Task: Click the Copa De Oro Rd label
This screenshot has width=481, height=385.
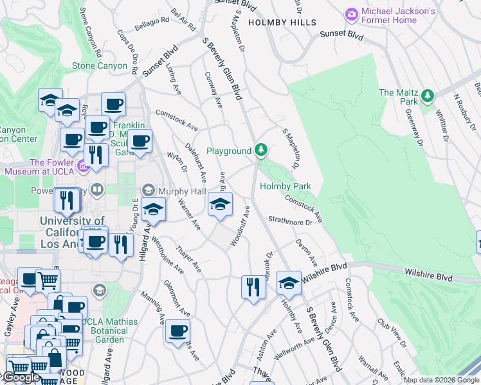Action: point(127,52)
